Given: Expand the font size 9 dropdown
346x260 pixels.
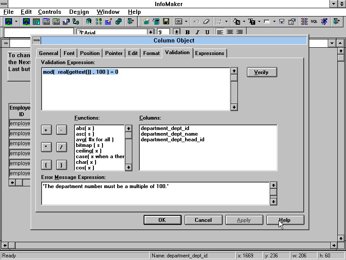Looking at the screenshot, I should tap(176, 32).
